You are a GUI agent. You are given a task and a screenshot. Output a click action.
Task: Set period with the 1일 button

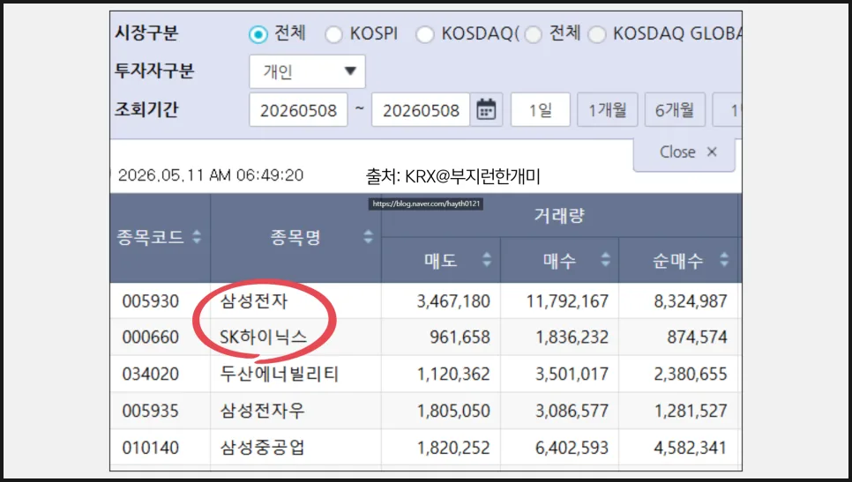pos(541,110)
